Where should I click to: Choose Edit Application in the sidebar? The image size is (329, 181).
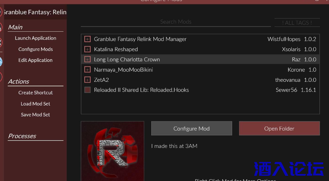pos(36,60)
